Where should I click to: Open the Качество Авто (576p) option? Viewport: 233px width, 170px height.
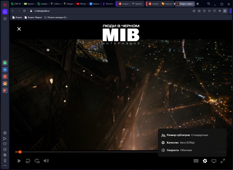point(192,143)
